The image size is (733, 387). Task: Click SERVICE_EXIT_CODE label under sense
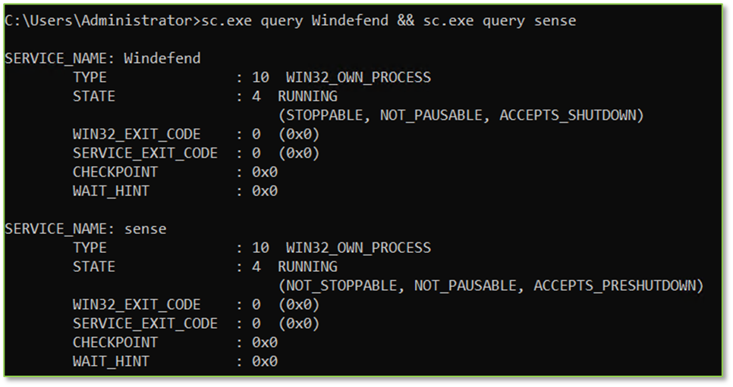coord(145,323)
